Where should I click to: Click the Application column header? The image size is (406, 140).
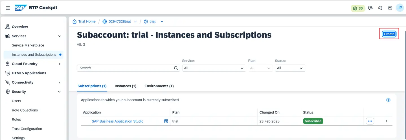(92, 112)
